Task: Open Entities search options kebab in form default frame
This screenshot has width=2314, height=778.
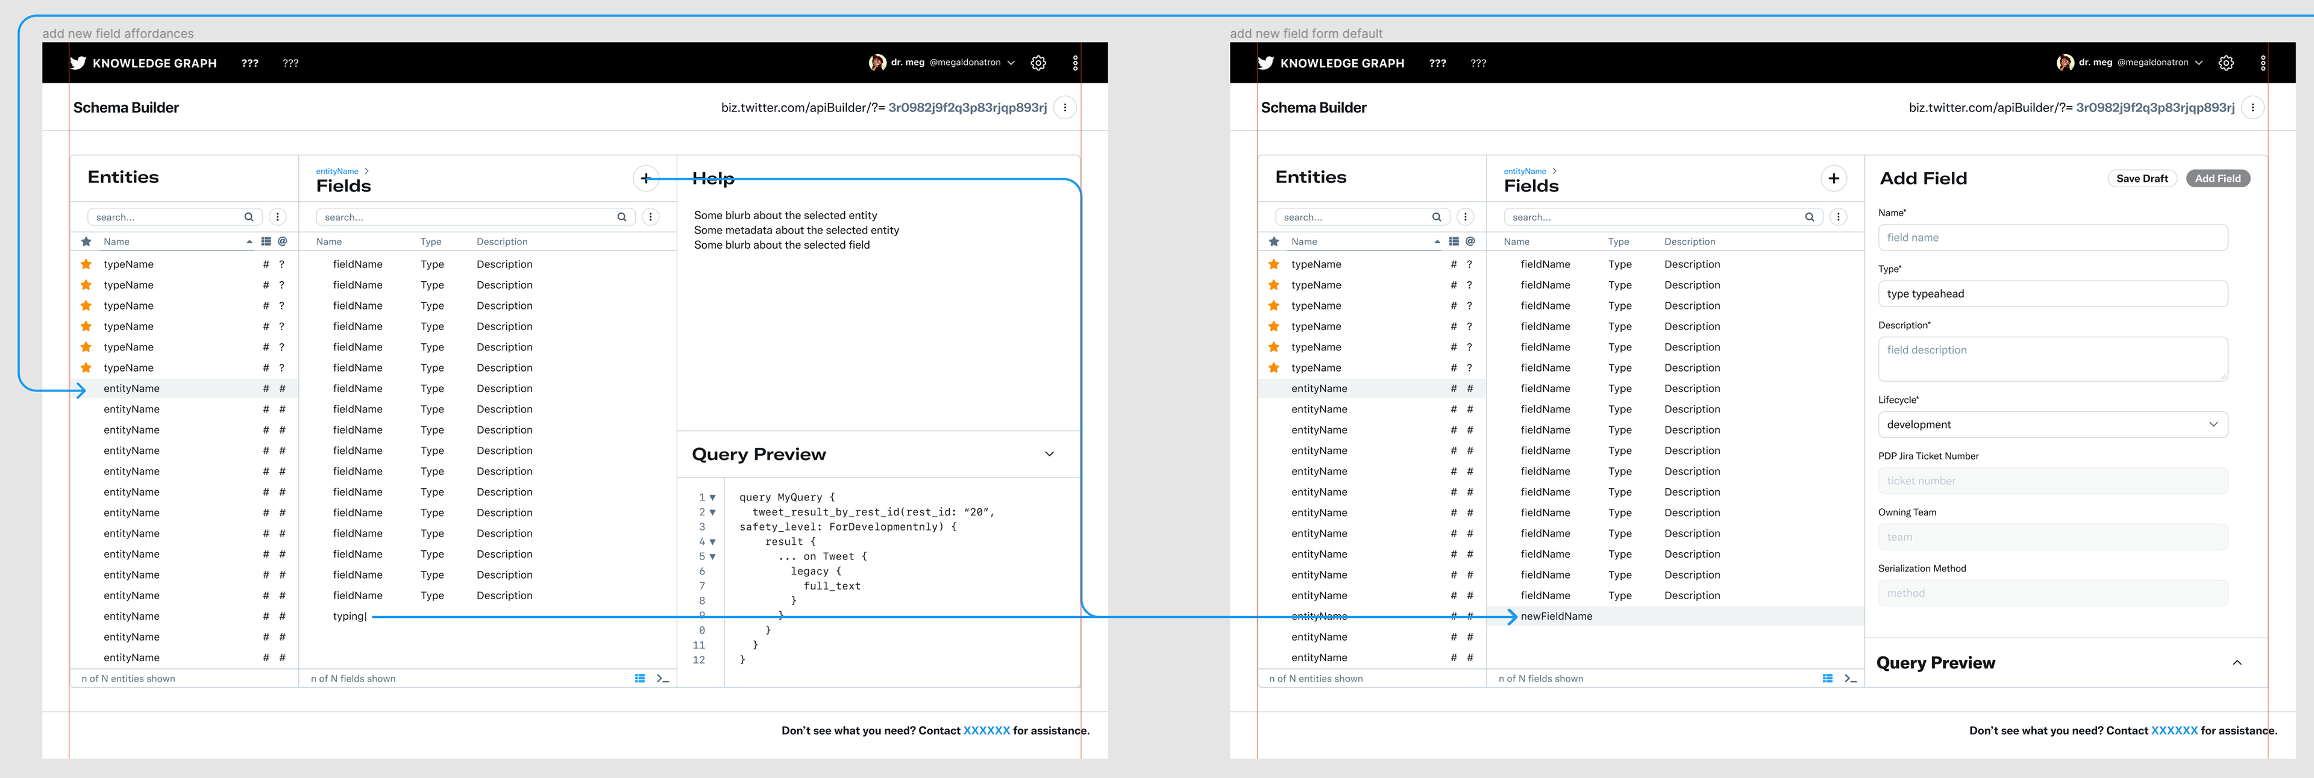Action: (1465, 217)
